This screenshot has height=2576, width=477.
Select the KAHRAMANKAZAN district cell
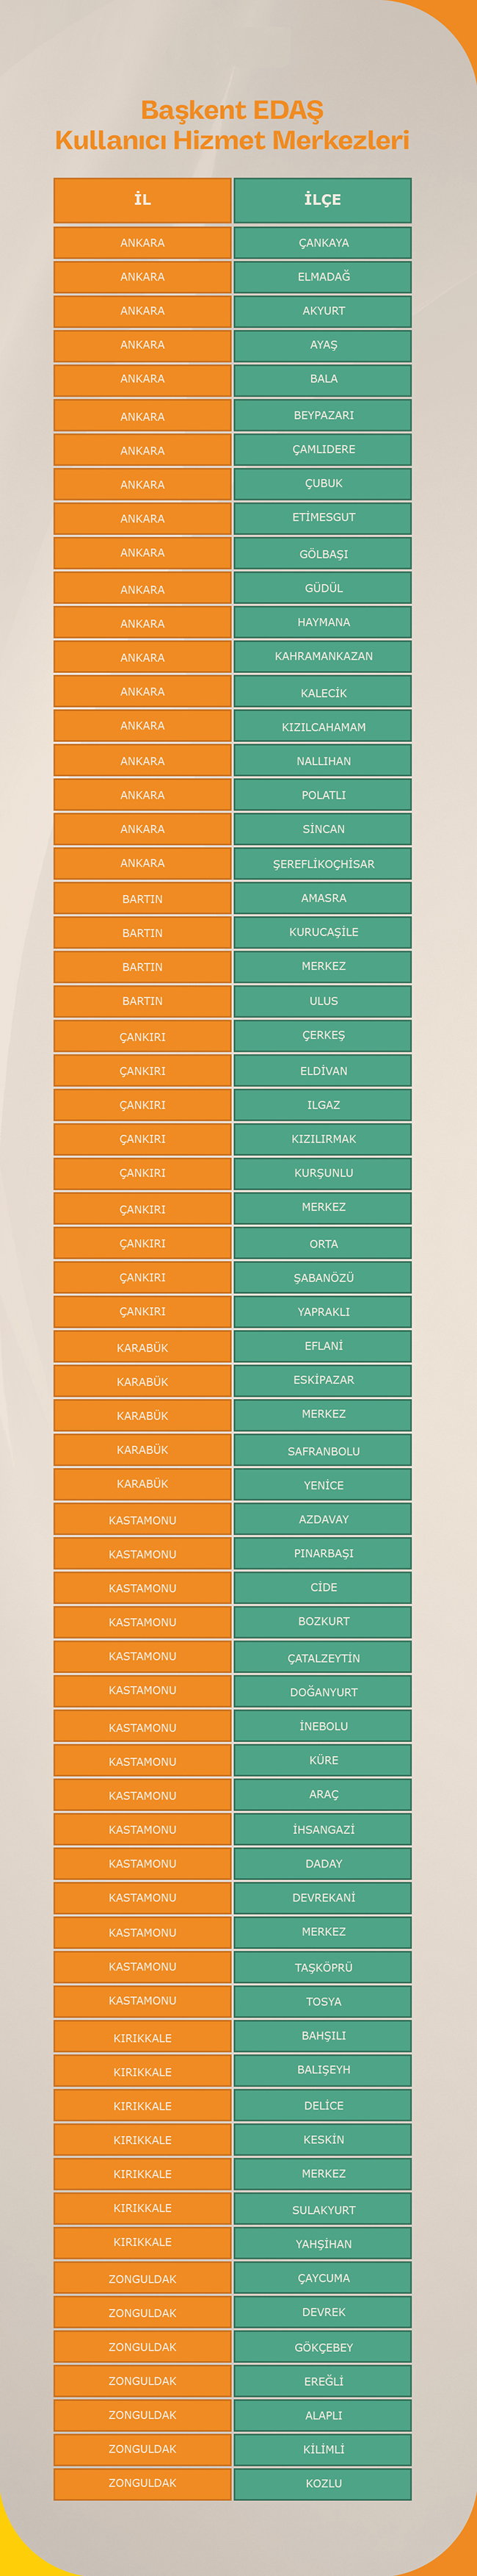pyautogui.click(x=322, y=657)
